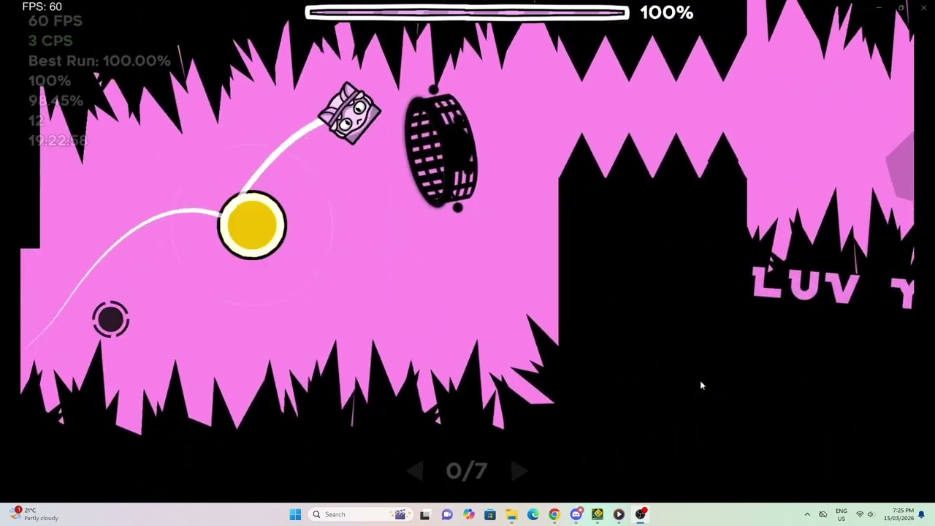Open the clock showing 7:25 PM
The width and height of the screenshot is (935, 526).
click(x=898, y=514)
